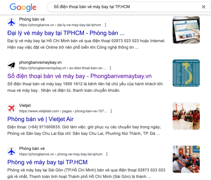Image resolution: width=211 pixels, height=180 pixels.
Task: Click the Vietnam map thumbnail image
Action: click(186, 73)
